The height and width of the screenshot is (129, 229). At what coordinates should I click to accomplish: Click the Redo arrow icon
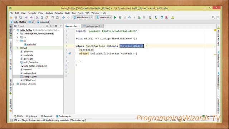pos(31,18)
